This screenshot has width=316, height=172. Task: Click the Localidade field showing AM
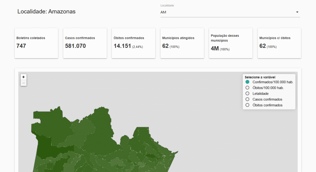pos(230,12)
